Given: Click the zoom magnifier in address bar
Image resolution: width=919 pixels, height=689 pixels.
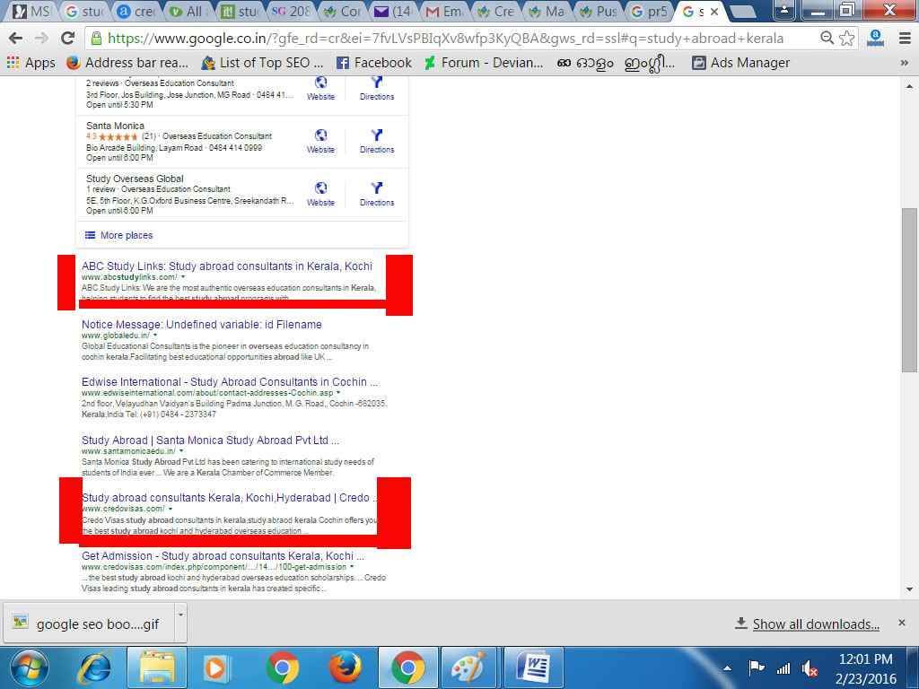Looking at the screenshot, I should pos(827,38).
